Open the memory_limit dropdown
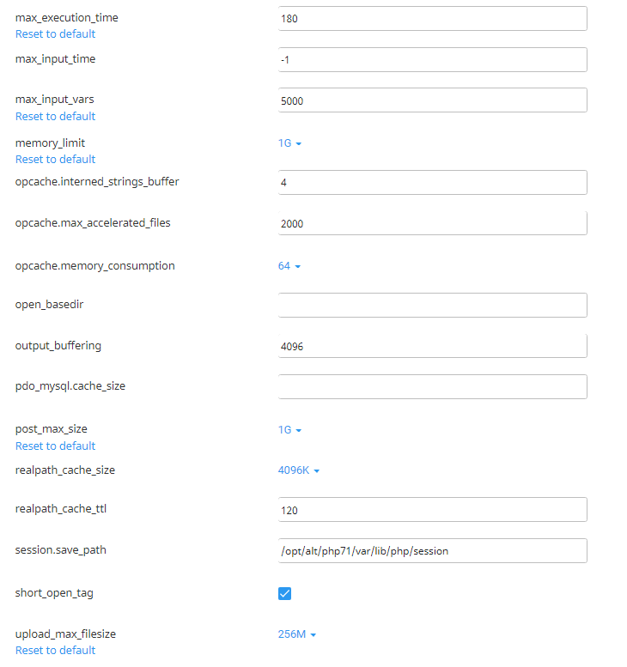The height and width of the screenshot is (667, 627). point(289,143)
